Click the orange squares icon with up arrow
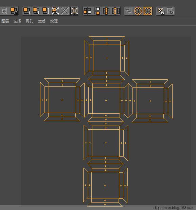 (x=27, y=11)
